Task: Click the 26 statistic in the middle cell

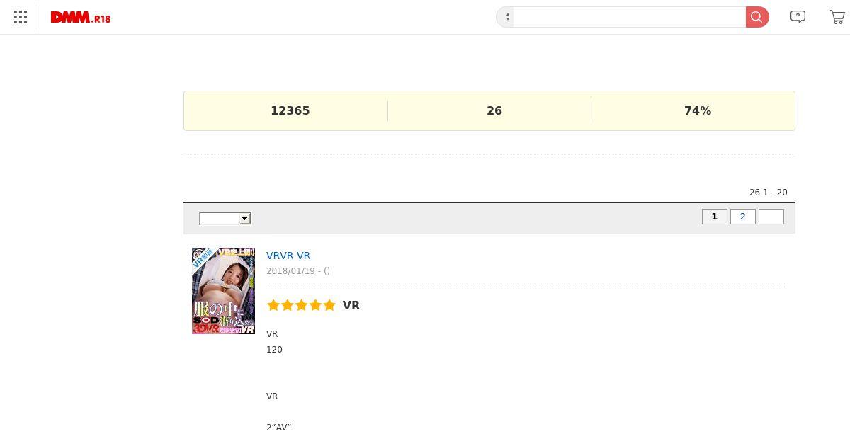Action: (494, 110)
